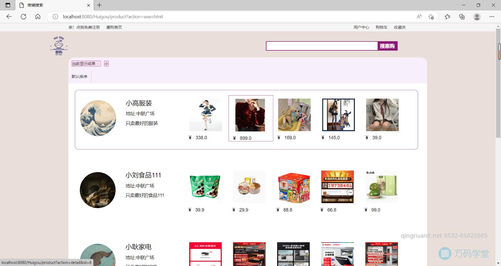Select 默认排序 sorting tab
The width and height of the screenshot is (501, 266).
(x=80, y=76)
